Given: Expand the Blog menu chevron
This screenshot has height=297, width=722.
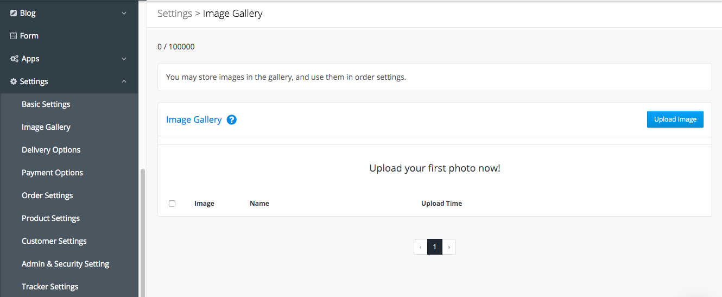Looking at the screenshot, I should click(x=124, y=13).
